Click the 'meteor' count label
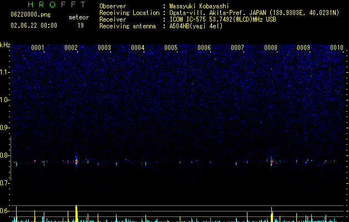 pos(79,17)
